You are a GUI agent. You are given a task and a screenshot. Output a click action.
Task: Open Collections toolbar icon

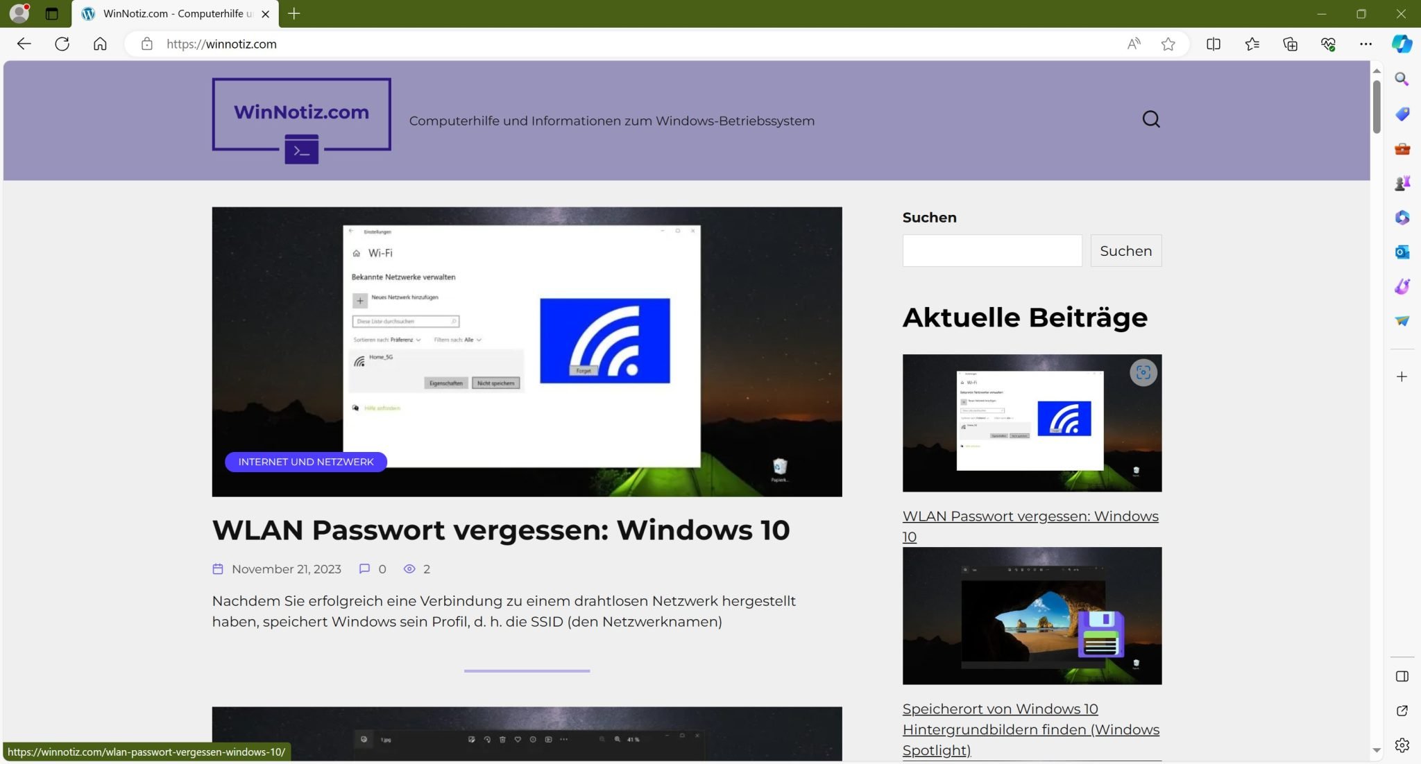tap(1290, 44)
